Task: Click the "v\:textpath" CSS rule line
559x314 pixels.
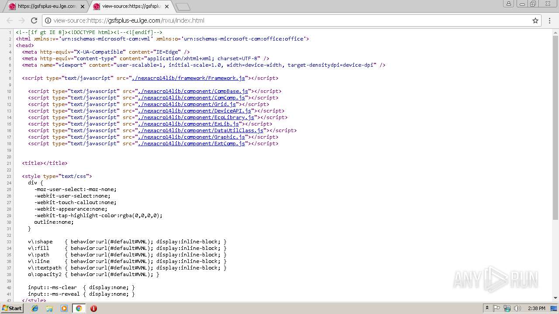Action: [x=127, y=268]
